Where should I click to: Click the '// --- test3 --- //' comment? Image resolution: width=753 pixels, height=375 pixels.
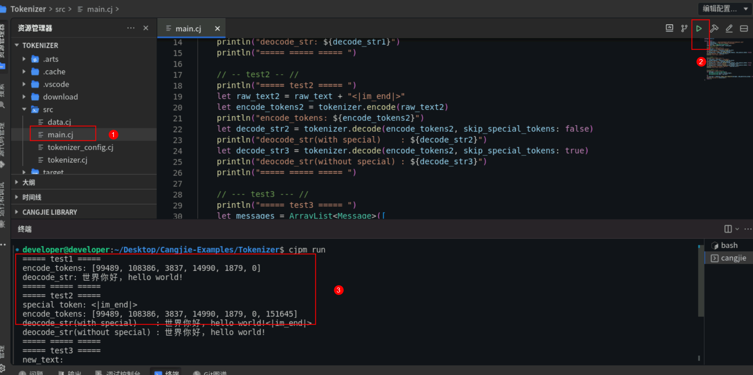coord(262,194)
